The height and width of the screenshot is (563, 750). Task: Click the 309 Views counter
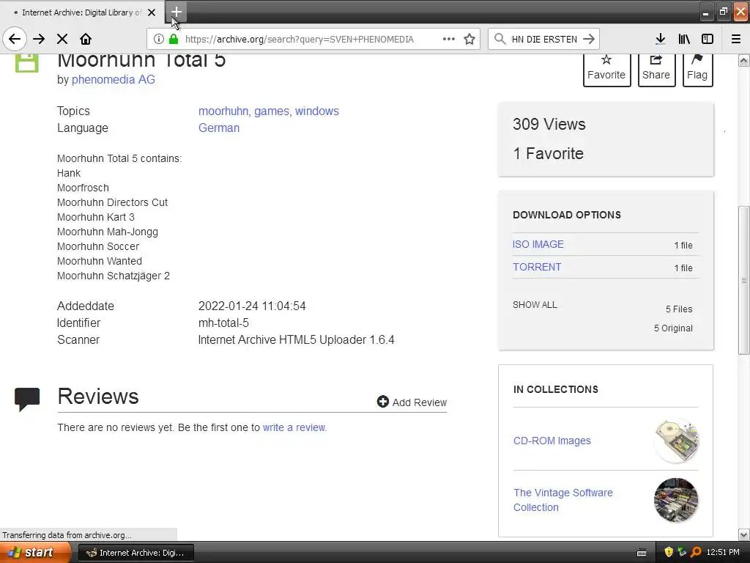[549, 124]
